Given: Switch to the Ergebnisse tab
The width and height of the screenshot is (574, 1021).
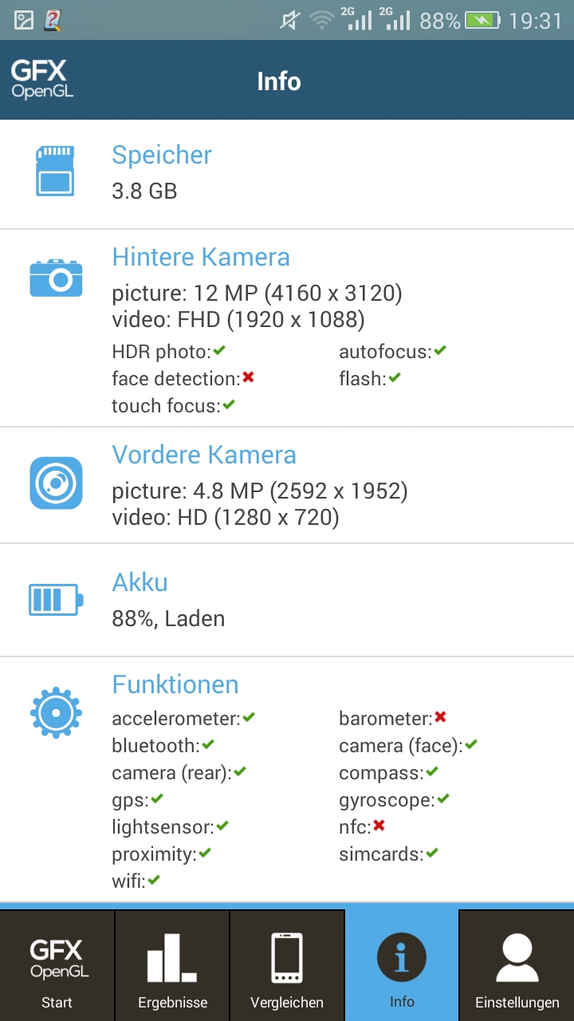Looking at the screenshot, I should pyautogui.click(x=172, y=965).
